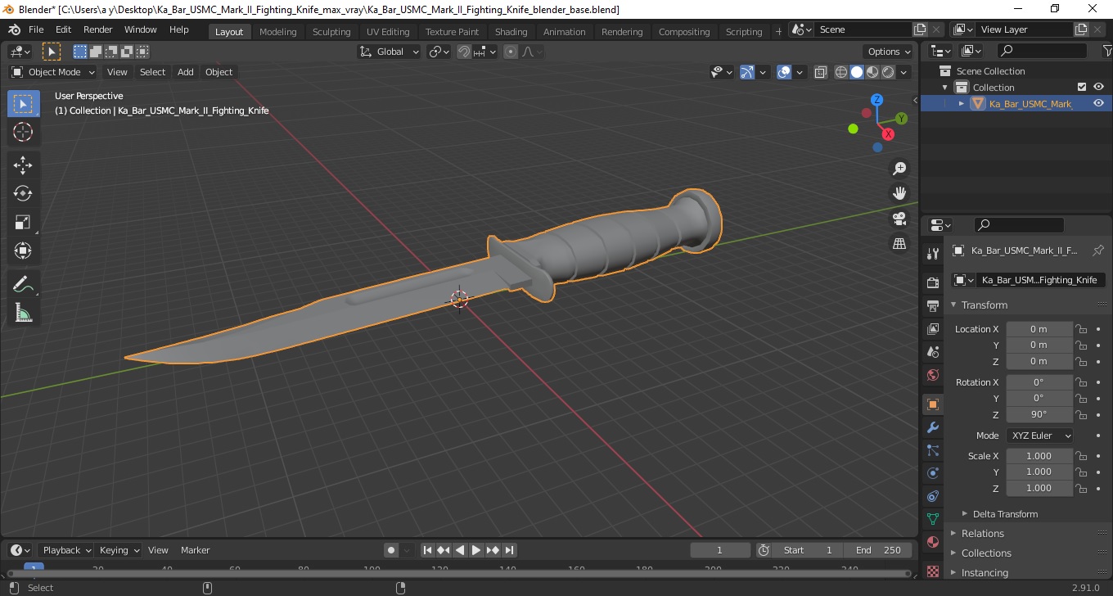This screenshot has width=1113, height=596.
Task: Open the Options dropdown in header
Action: coord(890,52)
